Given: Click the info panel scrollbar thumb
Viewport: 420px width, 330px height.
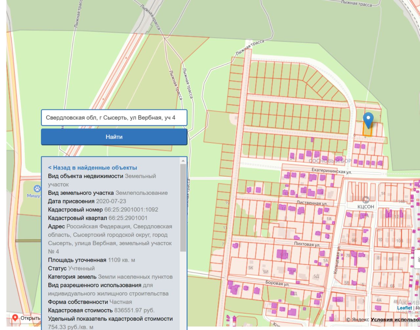Looking at the screenshot, I should [183, 208].
